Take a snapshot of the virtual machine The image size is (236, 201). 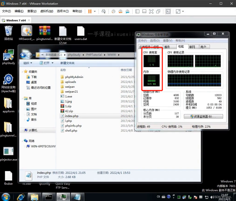coord(113,11)
